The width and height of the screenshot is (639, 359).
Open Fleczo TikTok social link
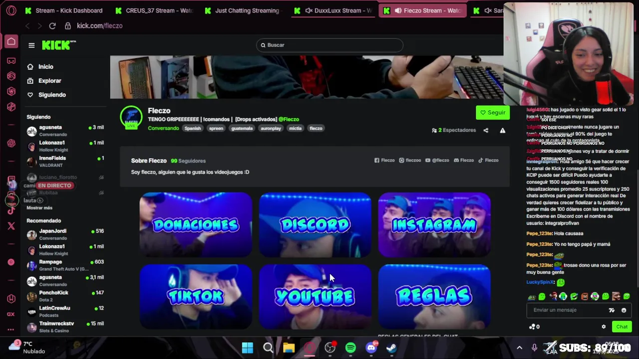[x=488, y=161]
